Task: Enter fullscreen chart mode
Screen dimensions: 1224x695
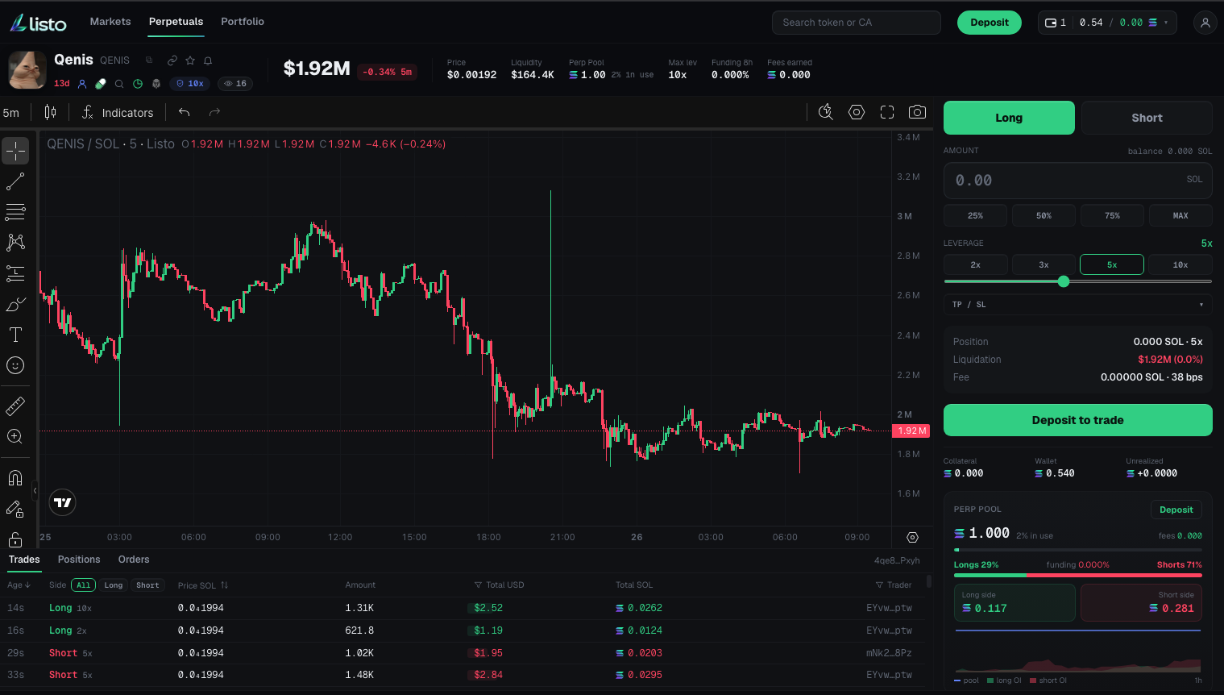Action: (887, 112)
